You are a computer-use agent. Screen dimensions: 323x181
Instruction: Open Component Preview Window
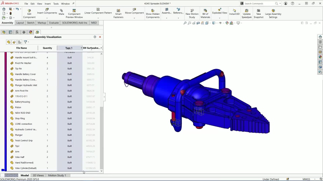pyautogui.click(x=74, y=14)
